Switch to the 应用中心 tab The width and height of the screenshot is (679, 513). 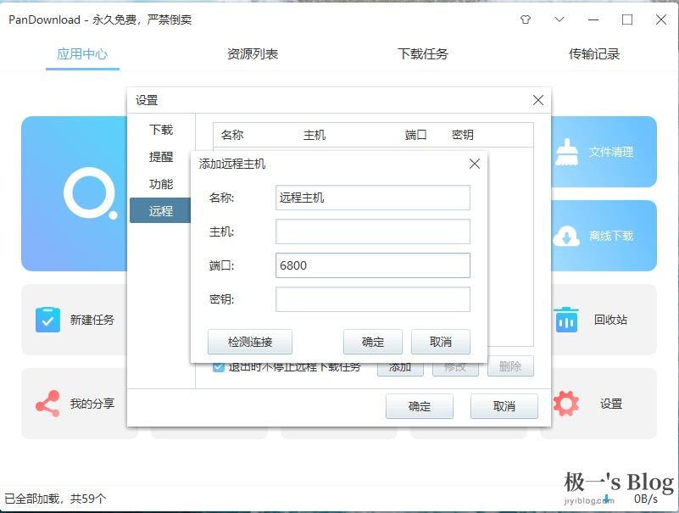(82, 53)
